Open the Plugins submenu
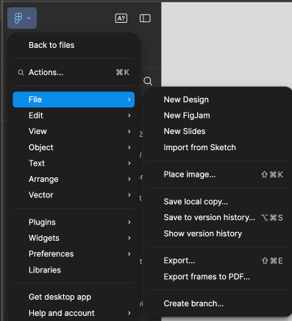This screenshot has width=292, height=321. 74,222
